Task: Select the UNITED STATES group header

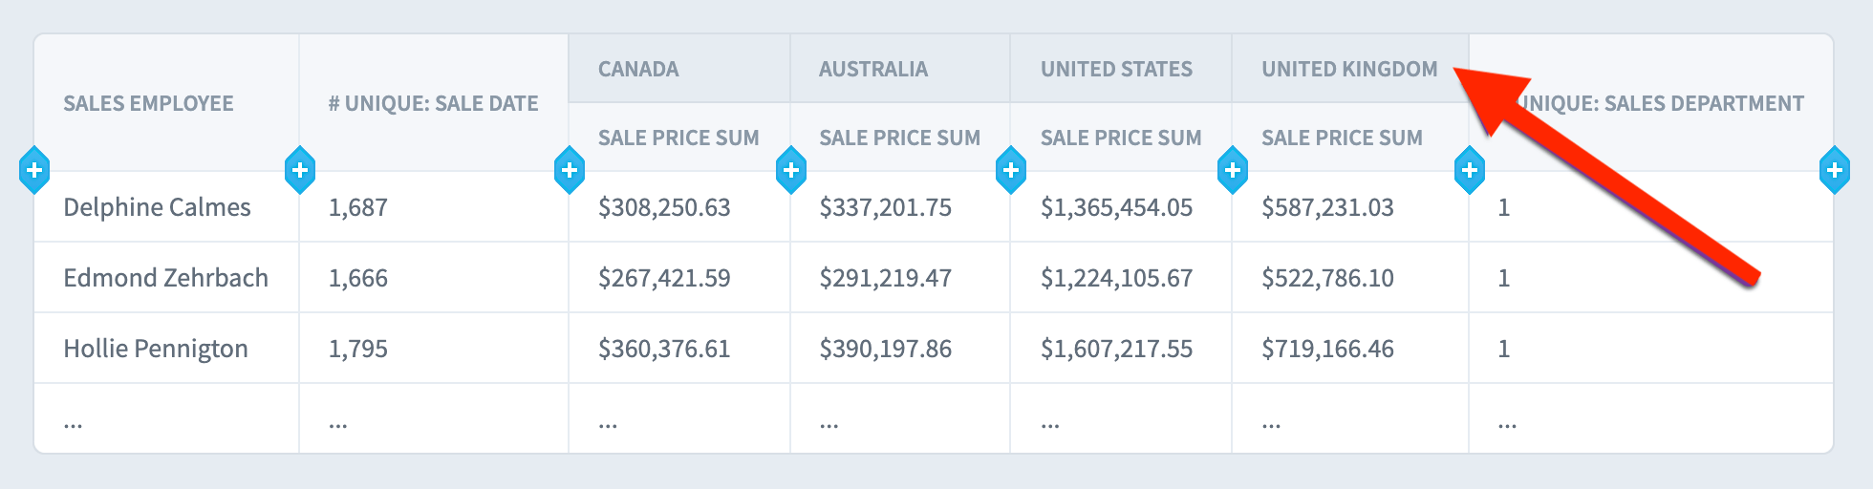Action: 1116,69
